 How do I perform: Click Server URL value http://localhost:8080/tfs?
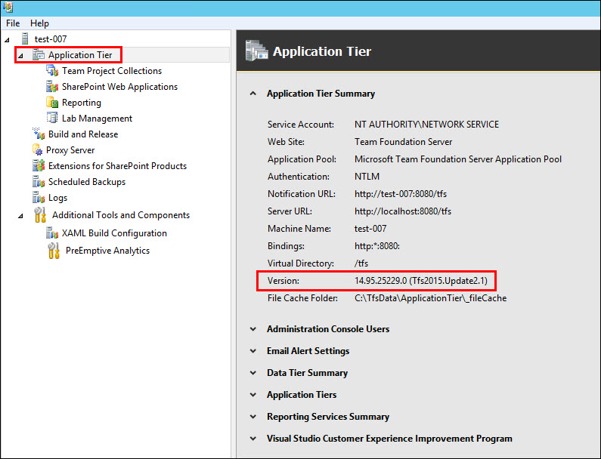point(403,211)
